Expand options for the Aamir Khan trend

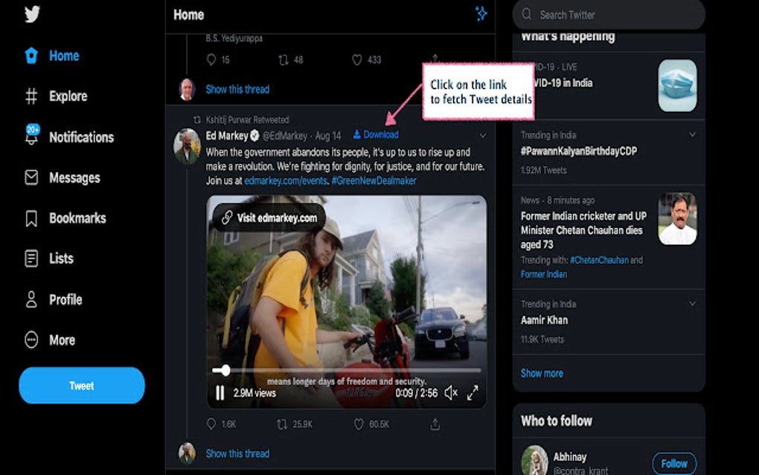[693, 305]
